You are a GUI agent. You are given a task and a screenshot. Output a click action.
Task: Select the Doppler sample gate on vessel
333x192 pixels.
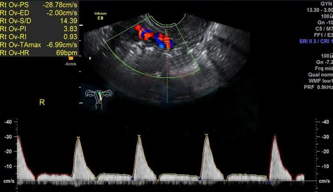pyautogui.click(x=167, y=40)
